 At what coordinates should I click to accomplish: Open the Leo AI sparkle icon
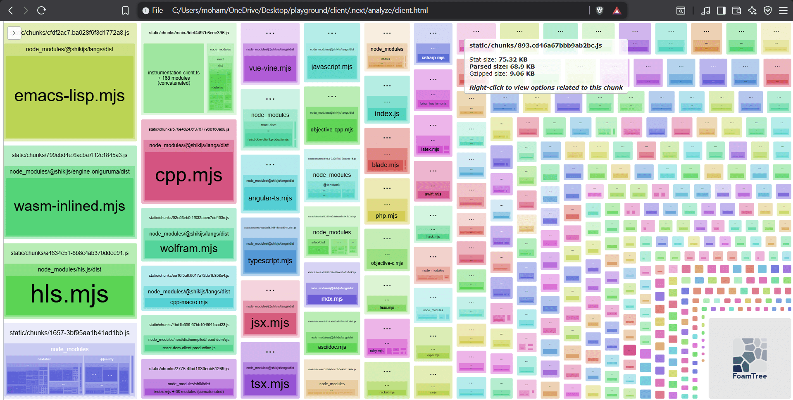click(752, 10)
